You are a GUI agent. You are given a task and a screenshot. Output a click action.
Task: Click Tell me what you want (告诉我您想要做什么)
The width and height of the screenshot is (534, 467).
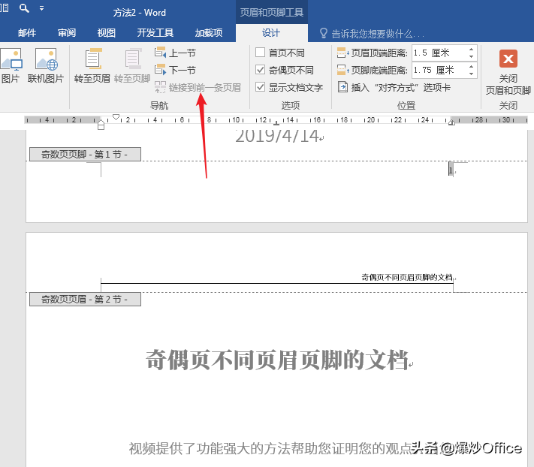click(x=378, y=34)
